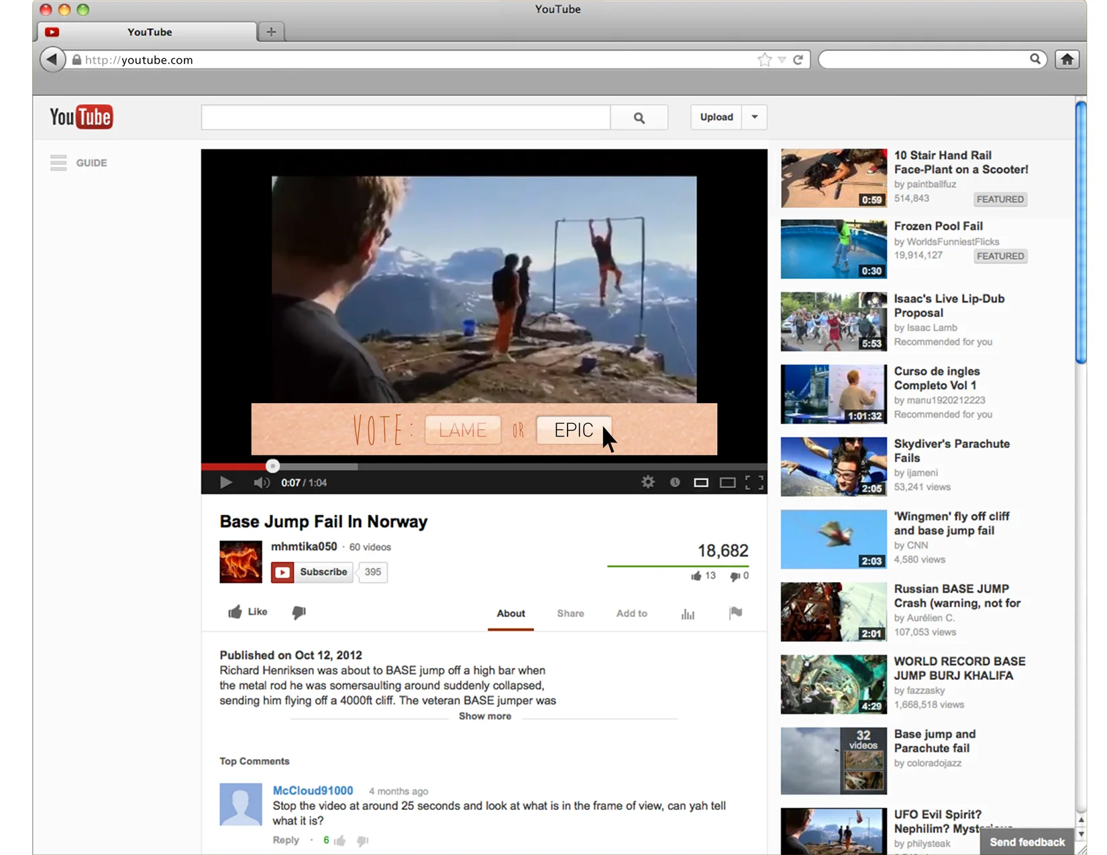Click the dislike thumbs down icon
This screenshot has width=1107, height=855.
pyautogui.click(x=299, y=612)
